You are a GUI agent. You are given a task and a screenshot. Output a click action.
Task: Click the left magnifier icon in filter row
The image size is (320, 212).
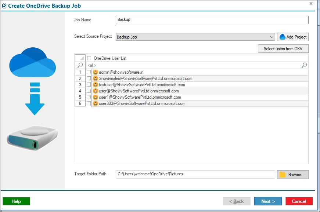[80, 65]
